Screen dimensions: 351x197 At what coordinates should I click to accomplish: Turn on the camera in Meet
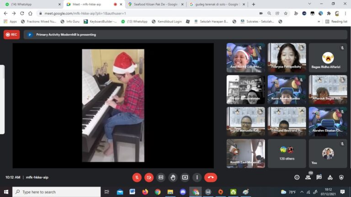149,177
